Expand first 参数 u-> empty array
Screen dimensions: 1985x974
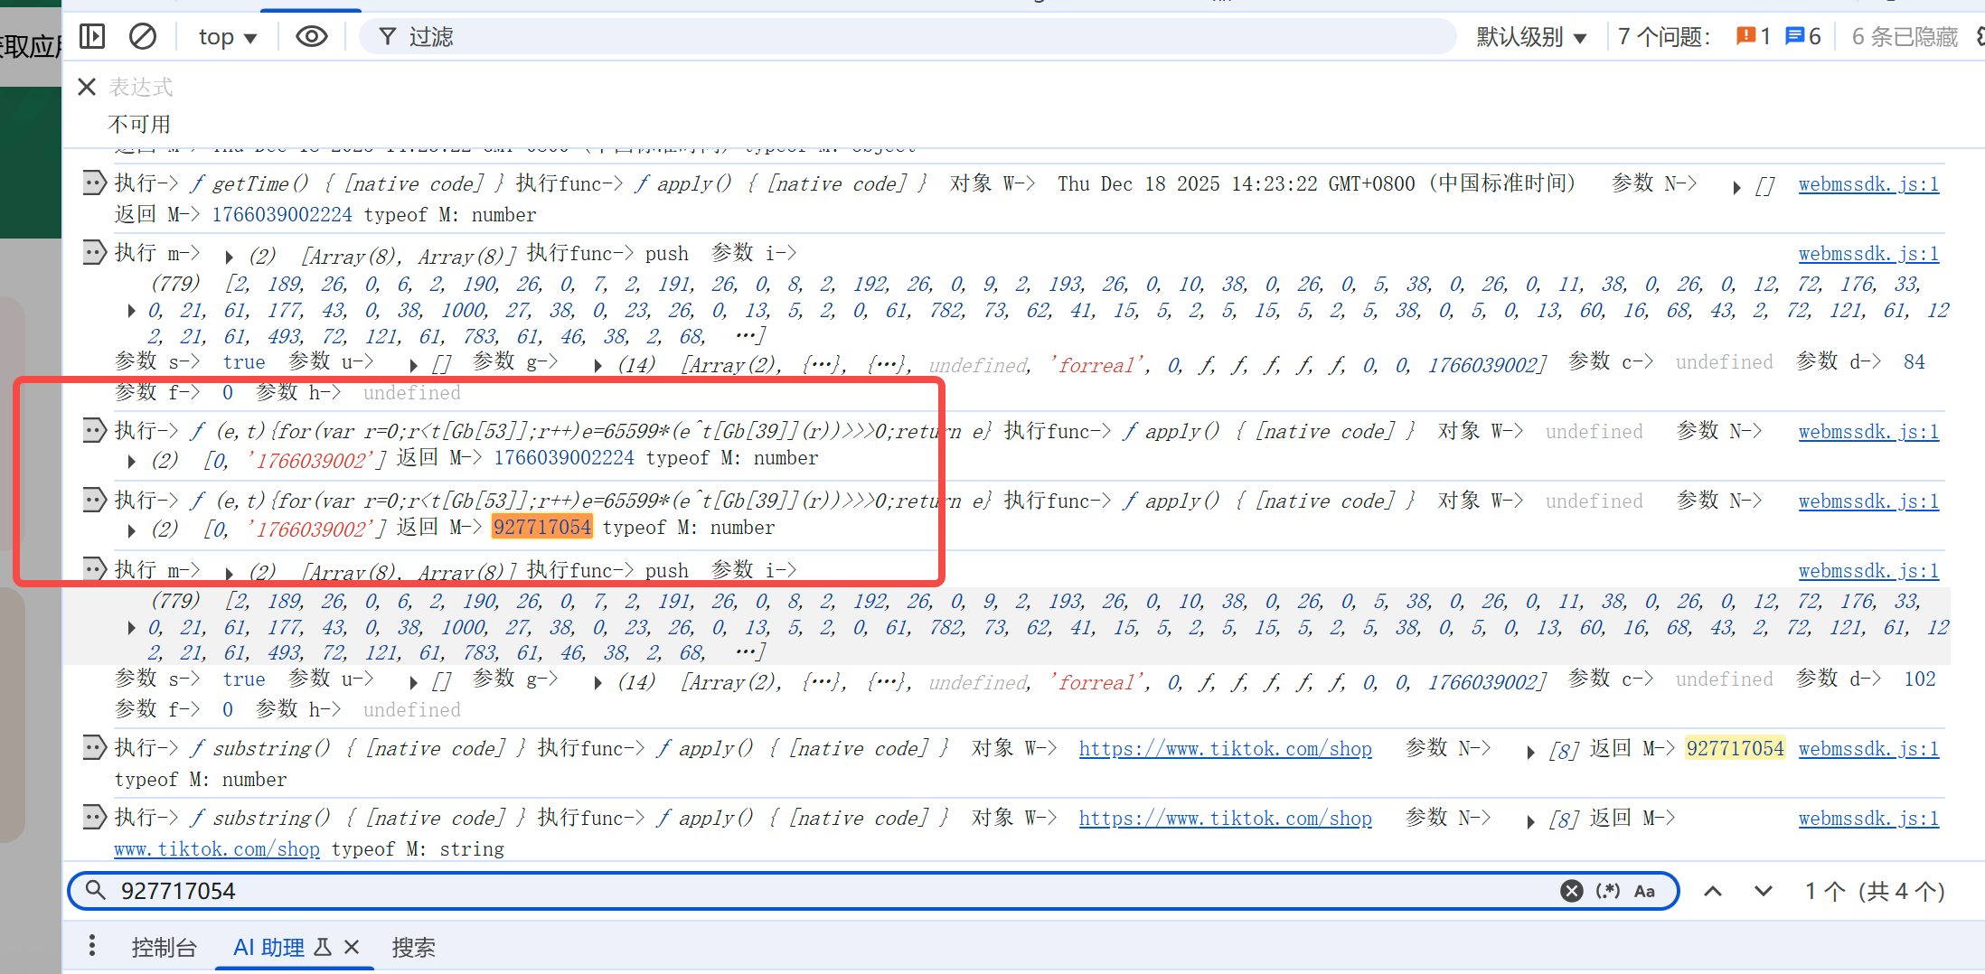(x=414, y=365)
